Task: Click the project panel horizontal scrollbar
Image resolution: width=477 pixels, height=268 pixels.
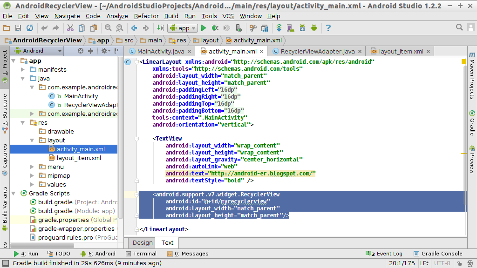Action: pos(42,245)
